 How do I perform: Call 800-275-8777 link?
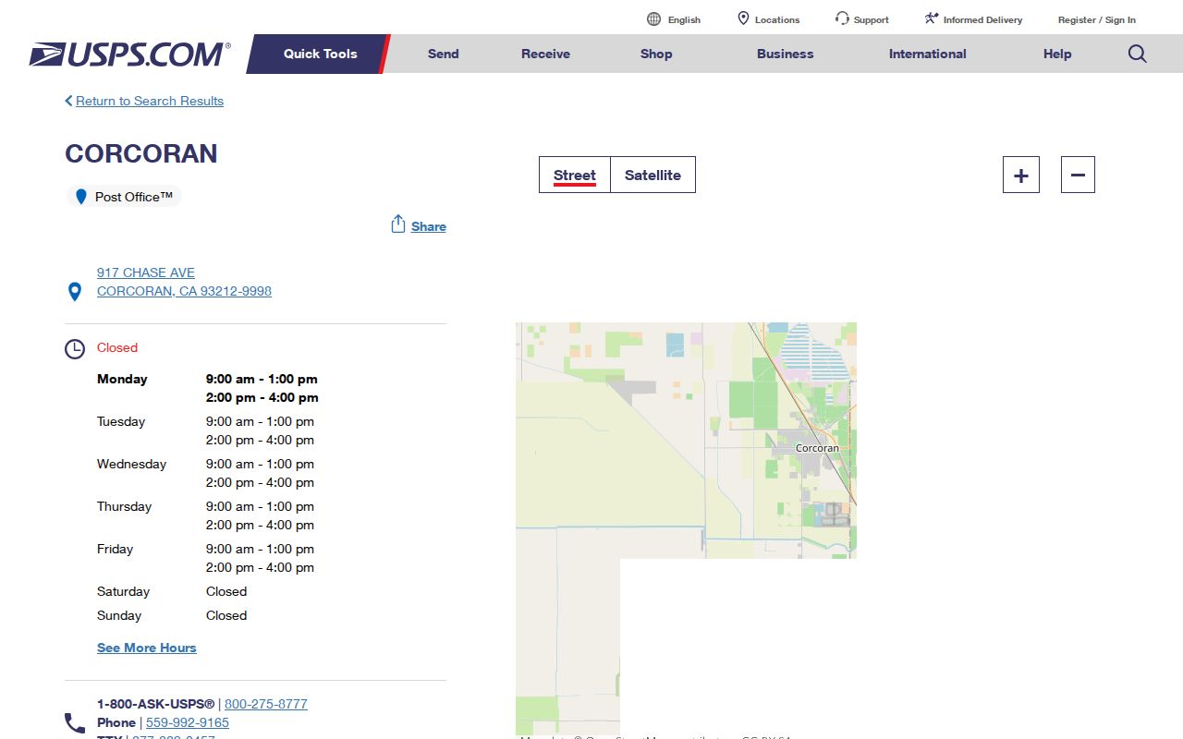click(266, 704)
